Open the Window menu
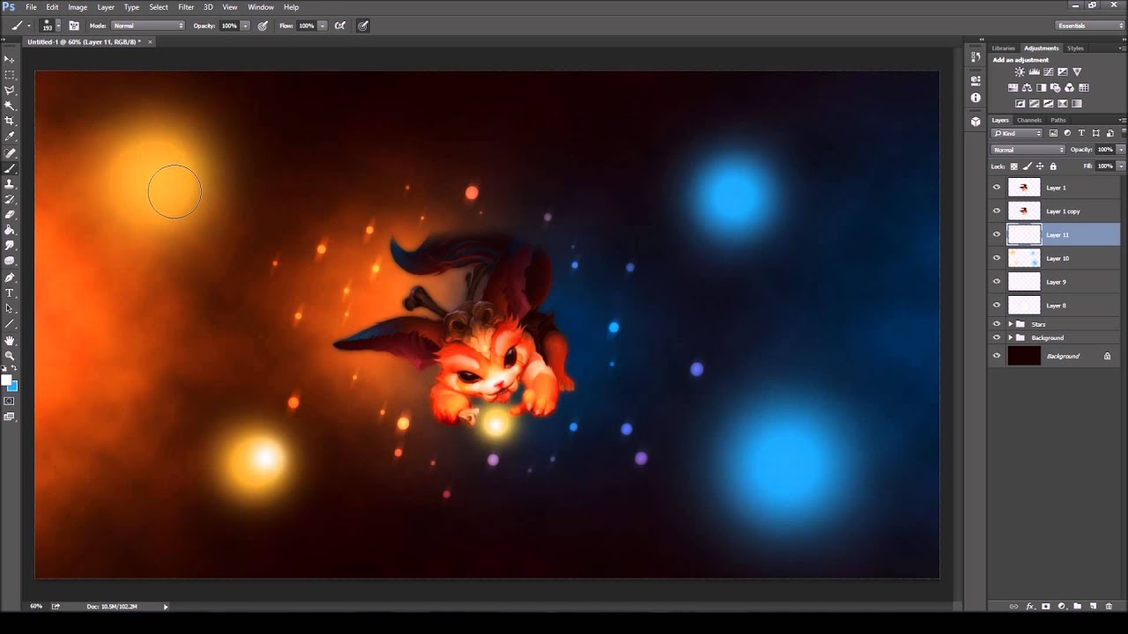 tap(261, 7)
